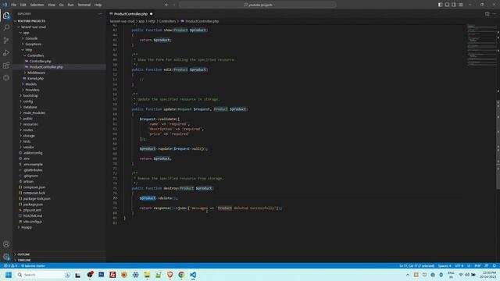
Task: Open the Edit menu
Action: (23, 5)
